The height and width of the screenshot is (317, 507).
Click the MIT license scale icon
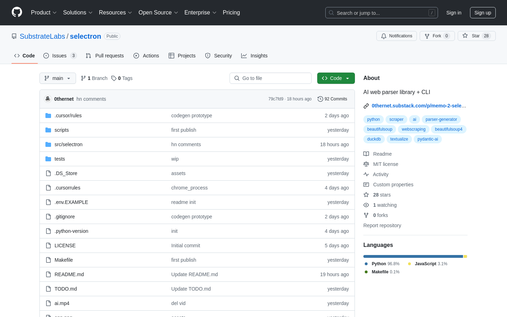coord(366,164)
